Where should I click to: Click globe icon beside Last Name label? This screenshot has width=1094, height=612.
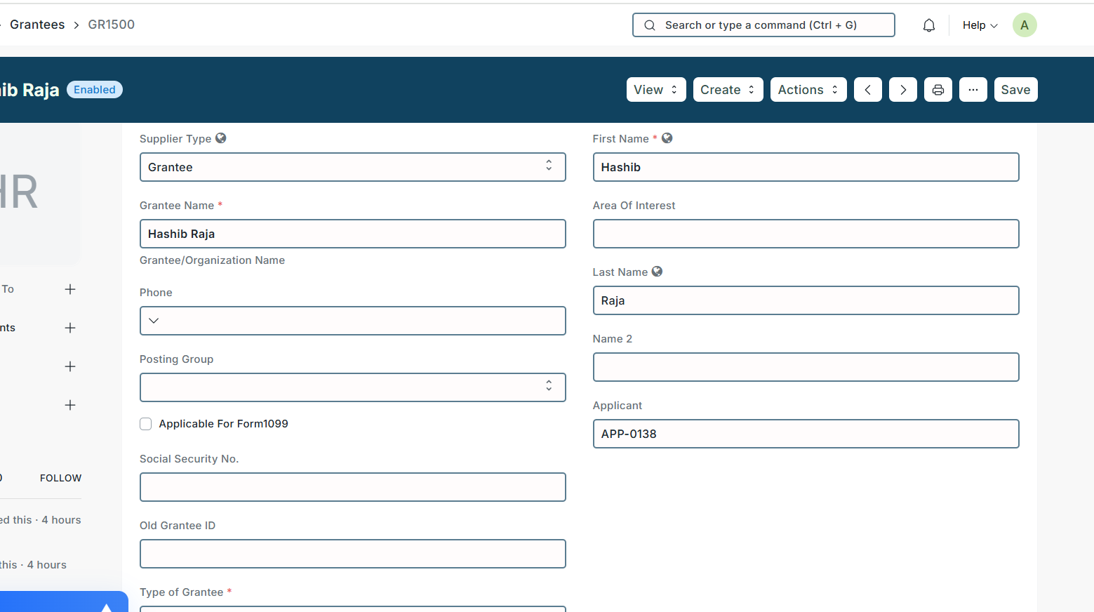657,272
